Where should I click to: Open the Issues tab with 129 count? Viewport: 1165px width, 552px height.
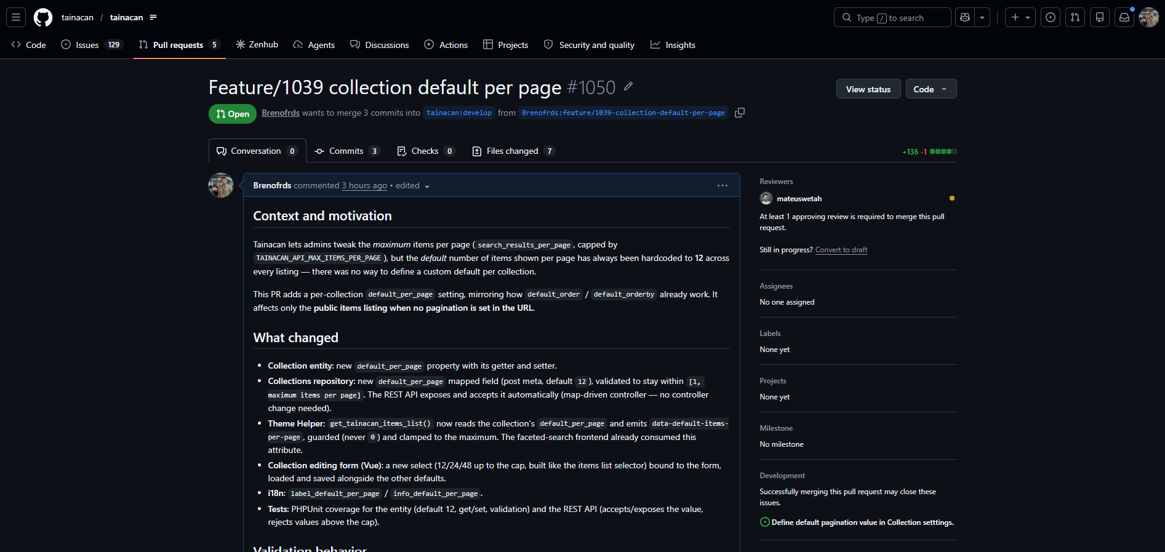92,45
